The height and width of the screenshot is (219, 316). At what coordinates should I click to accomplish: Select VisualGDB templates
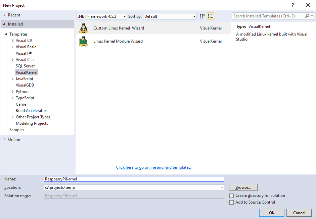click(x=25, y=85)
